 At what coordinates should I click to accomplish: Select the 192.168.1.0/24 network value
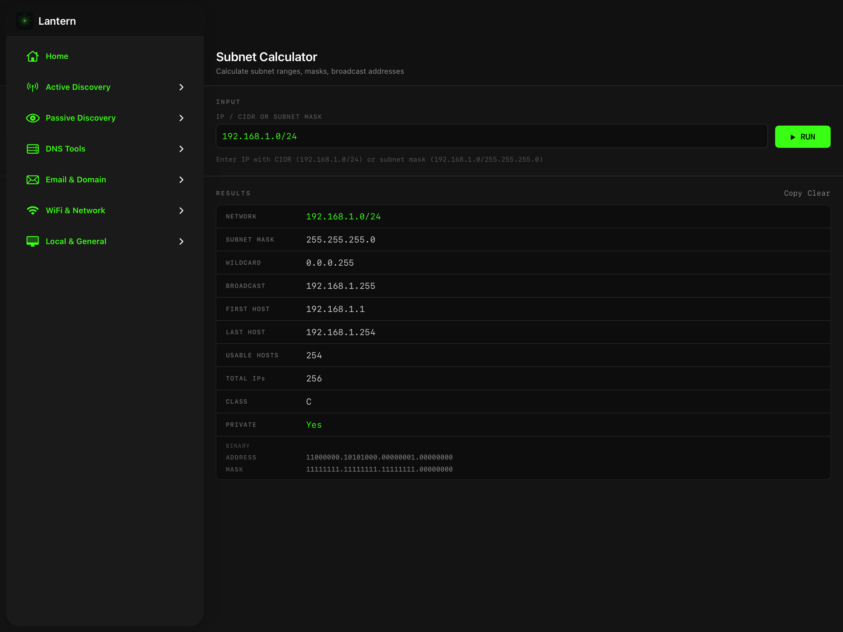point(343,216)
